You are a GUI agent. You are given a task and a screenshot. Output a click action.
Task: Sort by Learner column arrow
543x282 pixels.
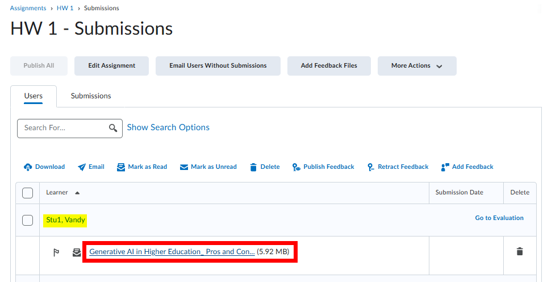click(77, 193)
